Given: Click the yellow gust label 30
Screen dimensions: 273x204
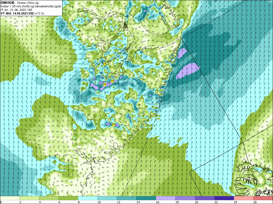Looking at the screenshot, I should pyautogui.click(x=112, y=81).
